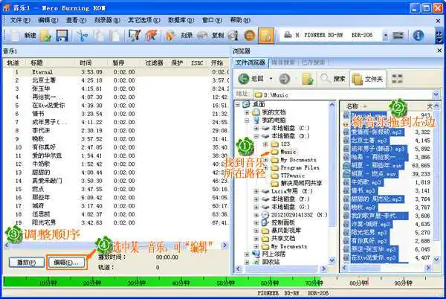This screenshot has width=446, height=299.
Task: Expand 本地磁盘 (F:) in the tree
Action: pyautogui.click(x=256, y=199)
